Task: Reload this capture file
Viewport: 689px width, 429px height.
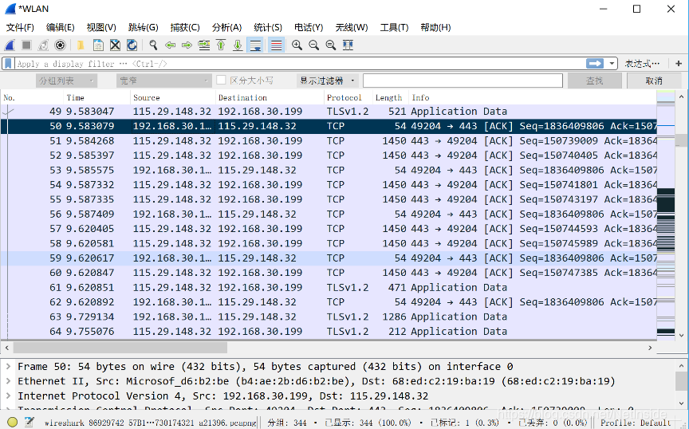Action: [132, 45]
